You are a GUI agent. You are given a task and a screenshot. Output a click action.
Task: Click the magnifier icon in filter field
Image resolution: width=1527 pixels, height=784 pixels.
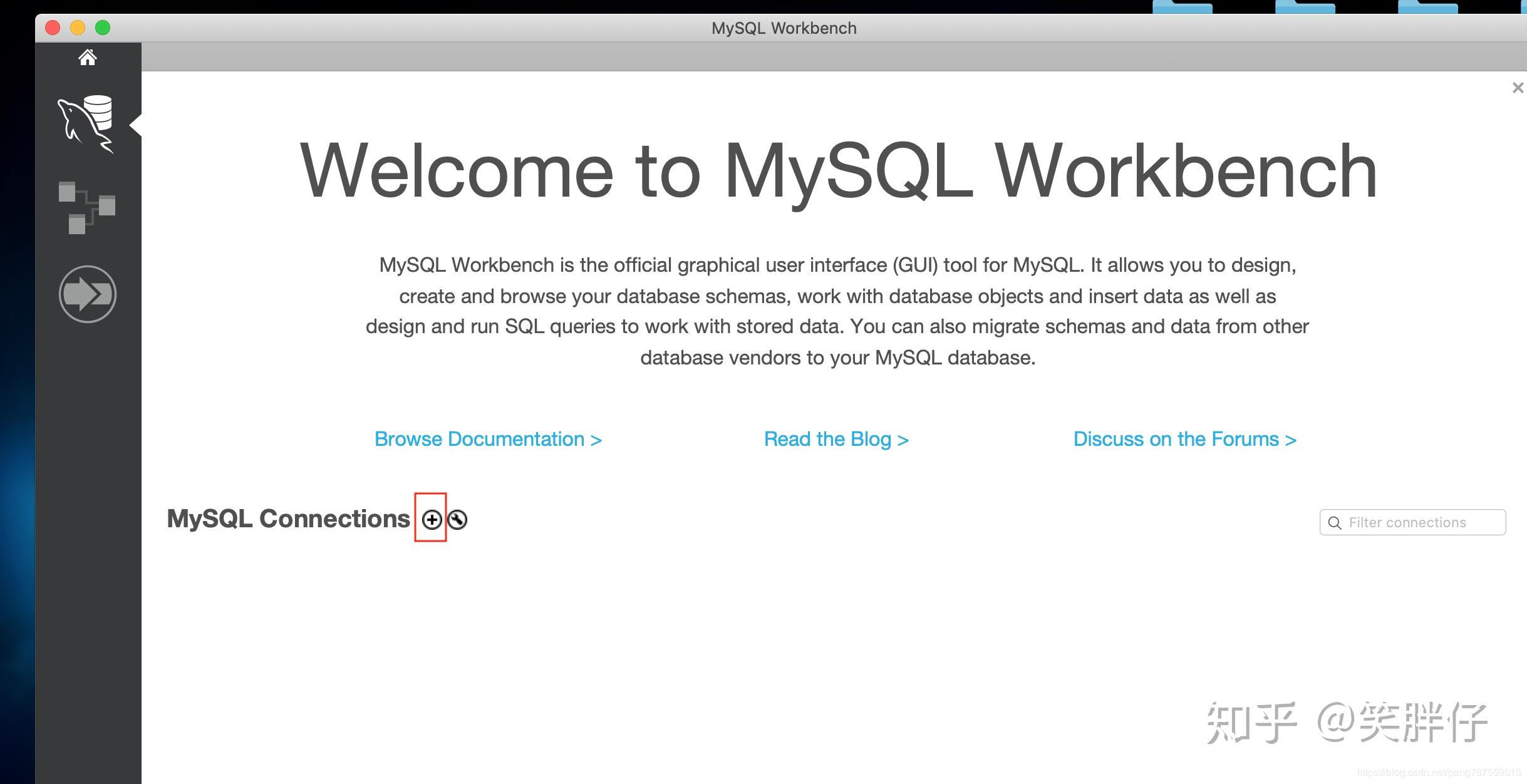click(1334, 522)
